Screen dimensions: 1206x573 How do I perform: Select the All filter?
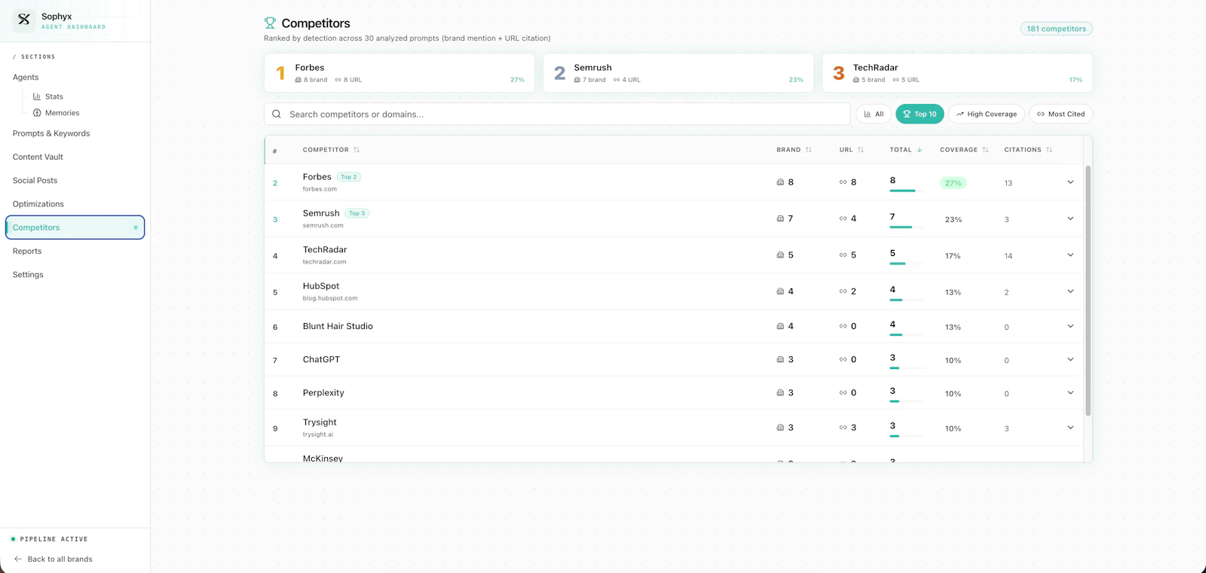[x=874, y=114]
